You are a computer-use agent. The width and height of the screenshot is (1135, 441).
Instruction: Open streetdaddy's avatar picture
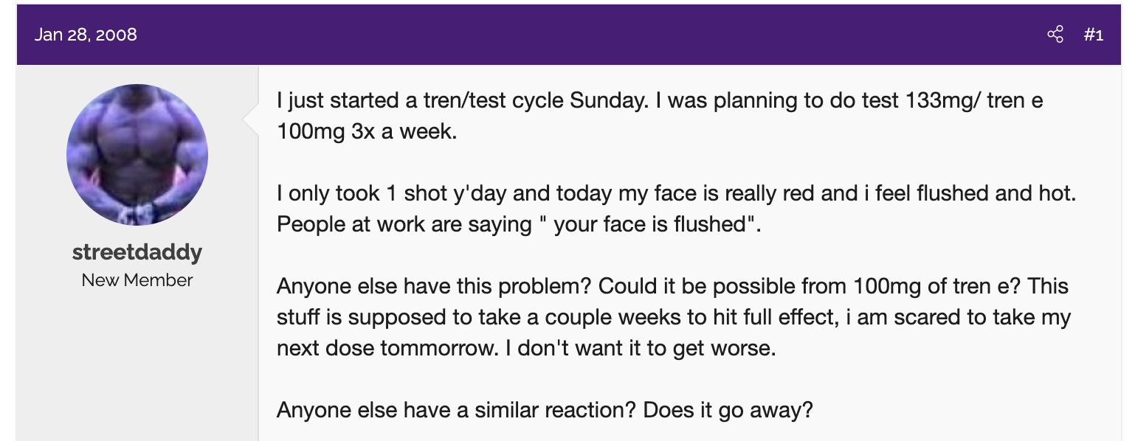(137, 154)
